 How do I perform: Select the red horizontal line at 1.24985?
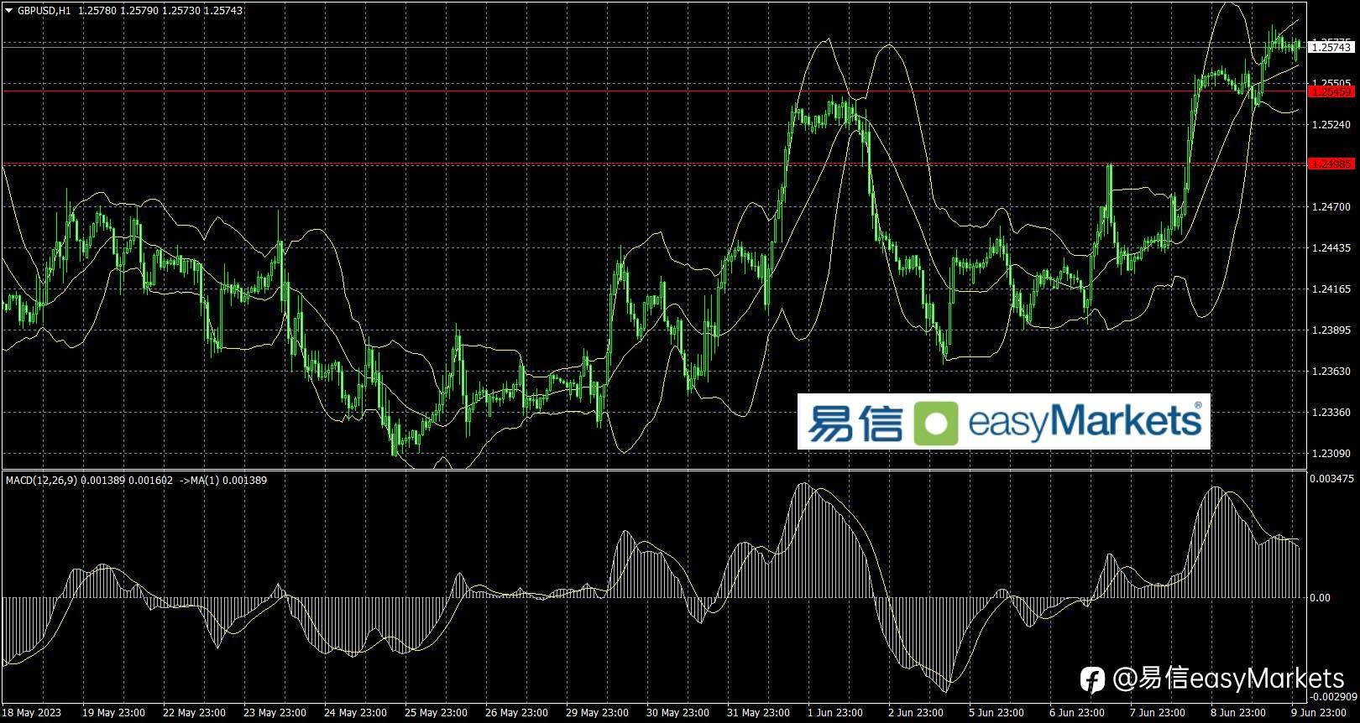653,164
